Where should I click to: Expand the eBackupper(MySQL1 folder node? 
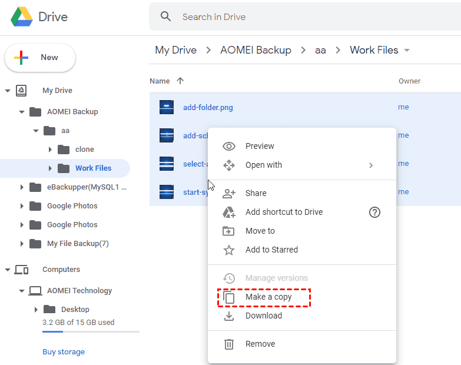pos(22,187)
